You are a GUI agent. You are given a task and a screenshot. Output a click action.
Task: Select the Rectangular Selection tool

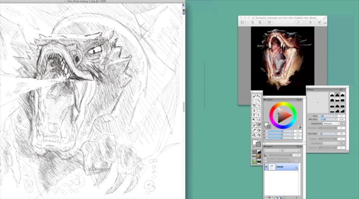tap(254, 101)
